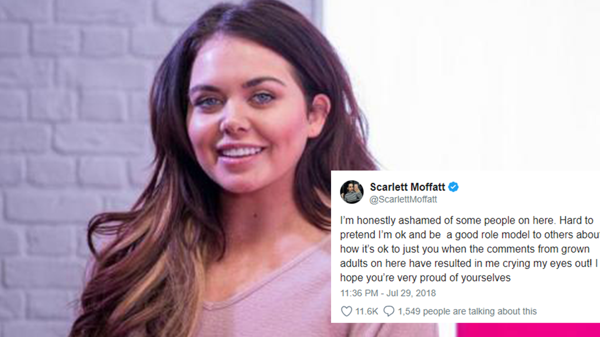This screenshot has width=600, height=337.
Task: Open the 11:36 PM tweet timestamp
Action: tap(360, 293)
